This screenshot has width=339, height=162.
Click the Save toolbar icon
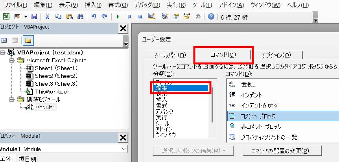point(34,16)
